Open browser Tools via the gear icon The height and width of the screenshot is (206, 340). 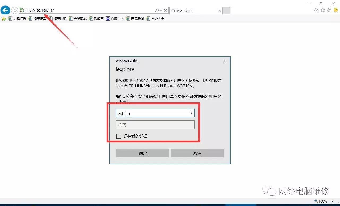tap(329, 10)
